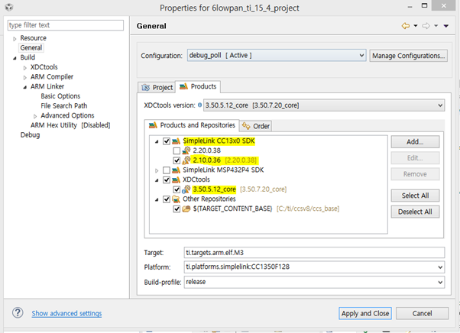Click the 2.20.0.38 version icon
The width and height of the screenshot is (460, 333).
pyautogui.click(x=186, y=150)
